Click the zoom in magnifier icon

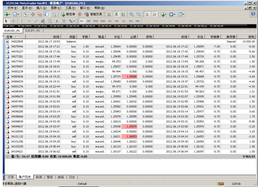click(x=131, y=14)
